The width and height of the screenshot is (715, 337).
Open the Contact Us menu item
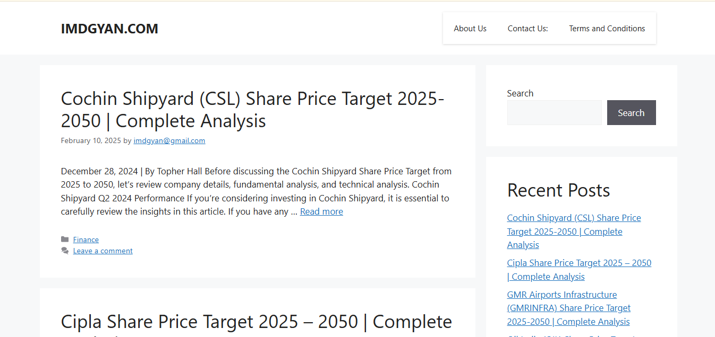[527, 29]
